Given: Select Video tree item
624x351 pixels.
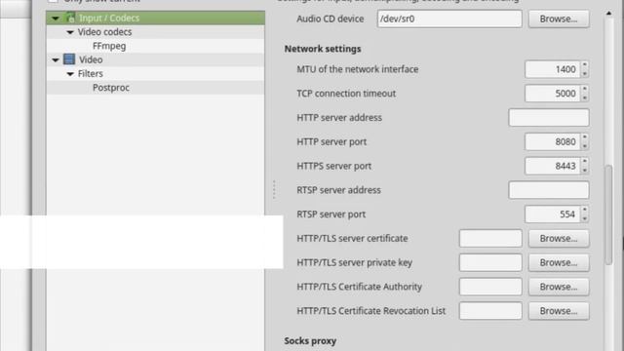Looking at the screenshot, I should [x=156, y=59].
